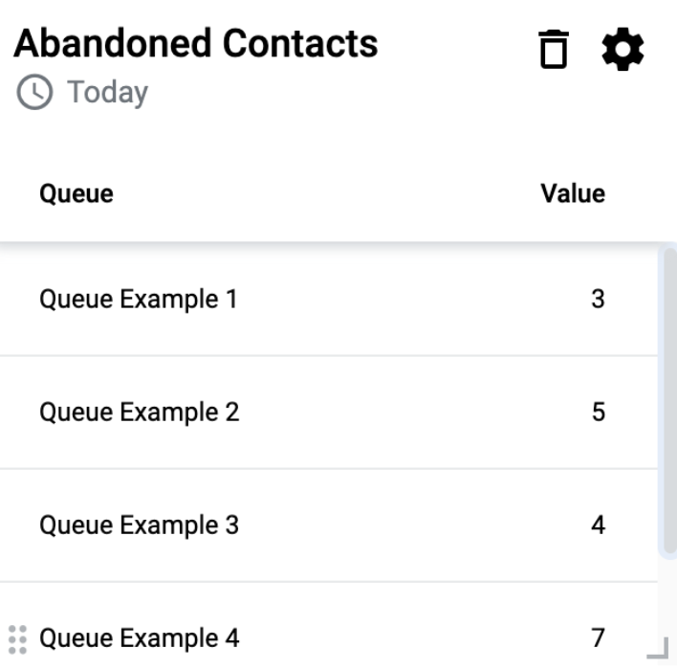Click the value 3 for Queue Example 1

tap(598, 299)
